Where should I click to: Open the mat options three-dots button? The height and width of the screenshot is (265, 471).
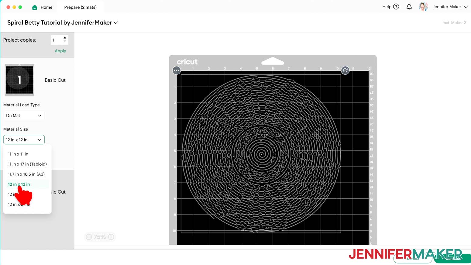[176, 70]
